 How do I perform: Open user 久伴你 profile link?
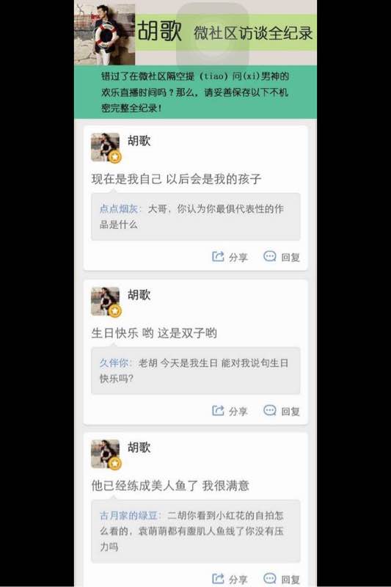pos(114,362)
